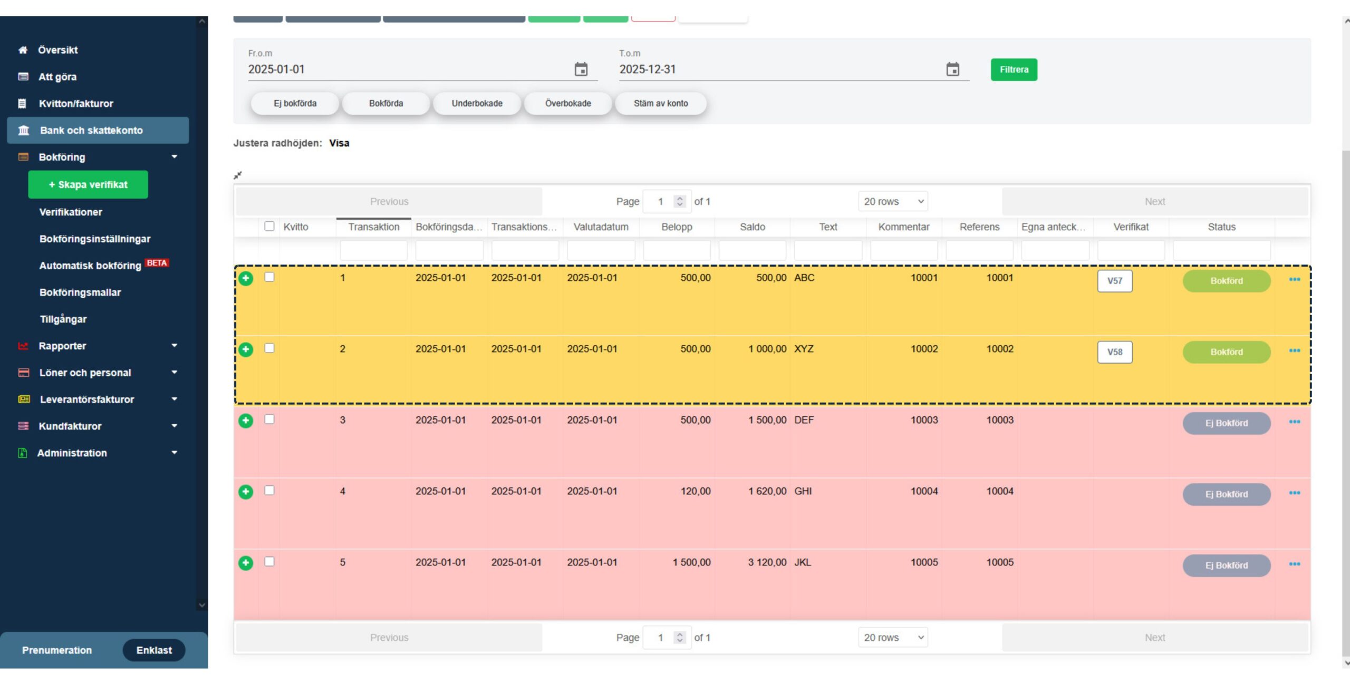Expand the Bokföring sidebar section arrow
1350x685 pixels.
175,157
